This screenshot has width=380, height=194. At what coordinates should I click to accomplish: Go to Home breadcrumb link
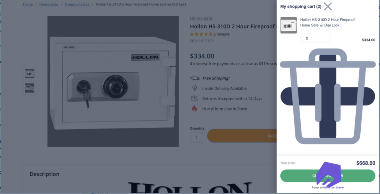point(28,4)
